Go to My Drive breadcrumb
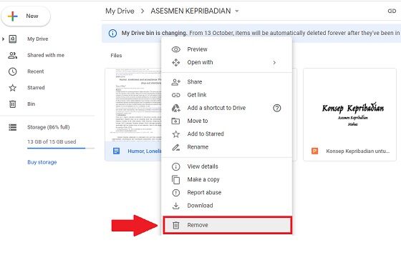The height and width of the screenshot is (275, 401). (x=120, y=11)
